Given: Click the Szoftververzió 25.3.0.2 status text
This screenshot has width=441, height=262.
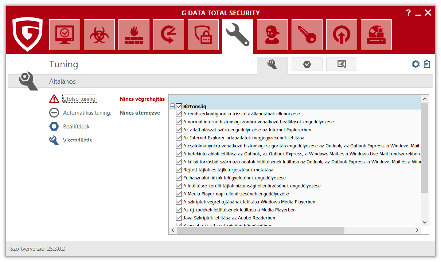Looking at the screenshot, I should click(38, 249).
